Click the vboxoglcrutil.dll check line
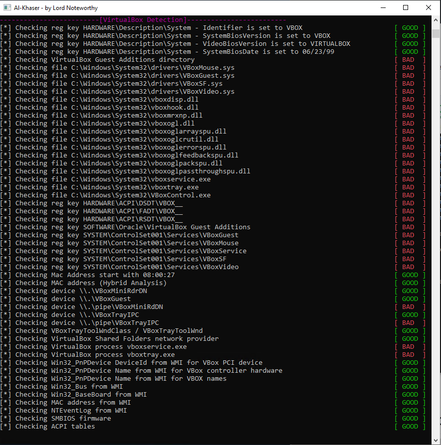Screen dimensions: 441x445 tap(213, 140)
